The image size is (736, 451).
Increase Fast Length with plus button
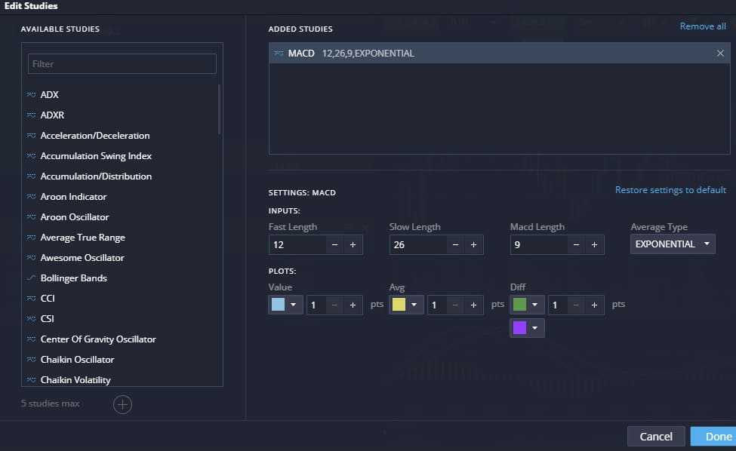coord(353,245)
